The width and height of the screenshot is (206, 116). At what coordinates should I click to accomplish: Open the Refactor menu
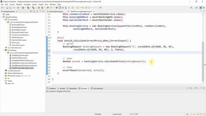click(x=19, y=5)
